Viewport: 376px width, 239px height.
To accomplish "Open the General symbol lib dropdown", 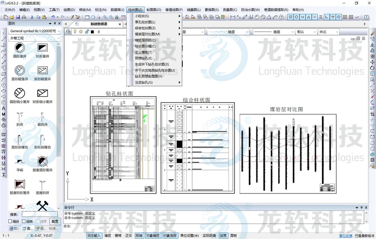I will tap(35, 31).
